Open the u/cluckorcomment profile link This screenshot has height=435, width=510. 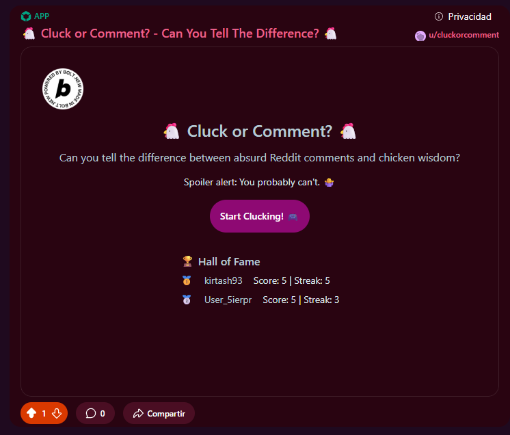point(464,35)
